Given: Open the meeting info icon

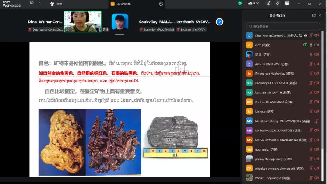Looking at the screenshot, I should pyautogui.click(x=32, y=3).
